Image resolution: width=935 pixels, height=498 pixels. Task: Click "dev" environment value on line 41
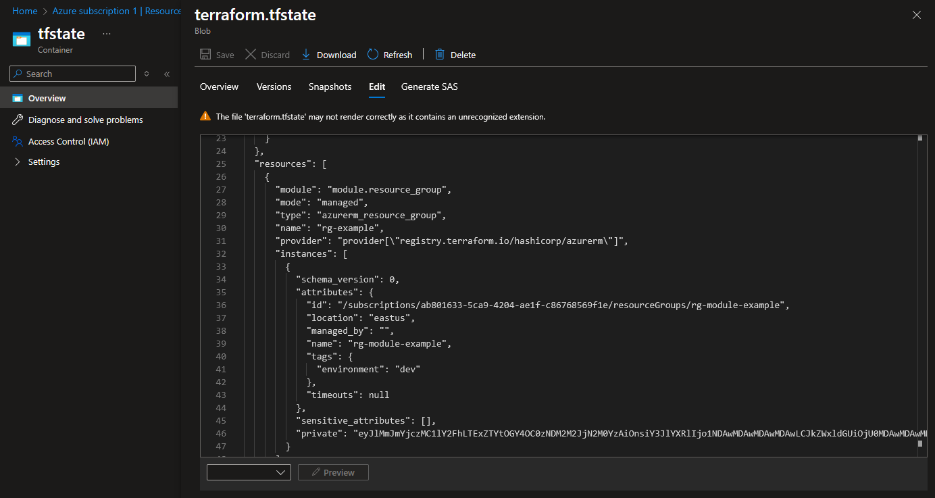coord(408,369)
